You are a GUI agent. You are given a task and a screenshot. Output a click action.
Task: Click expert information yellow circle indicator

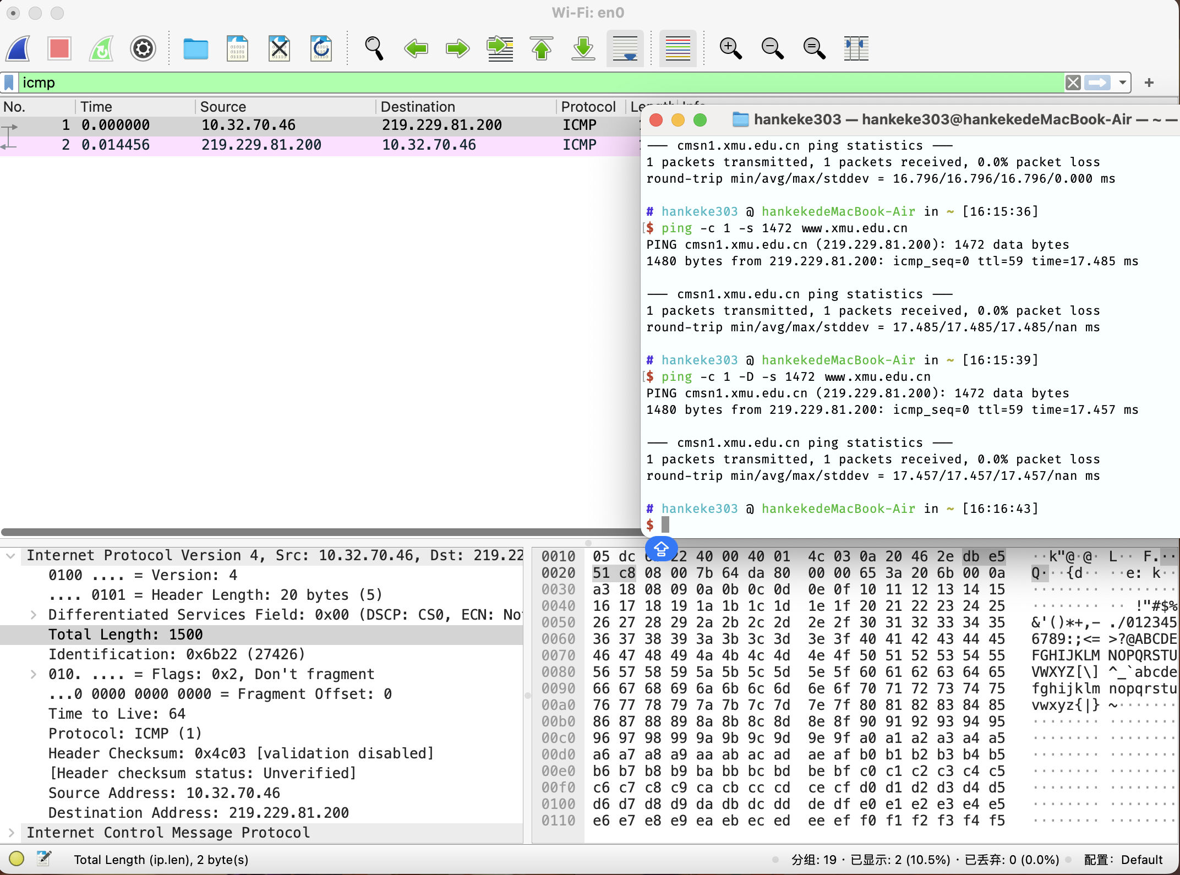click(17, 858)
